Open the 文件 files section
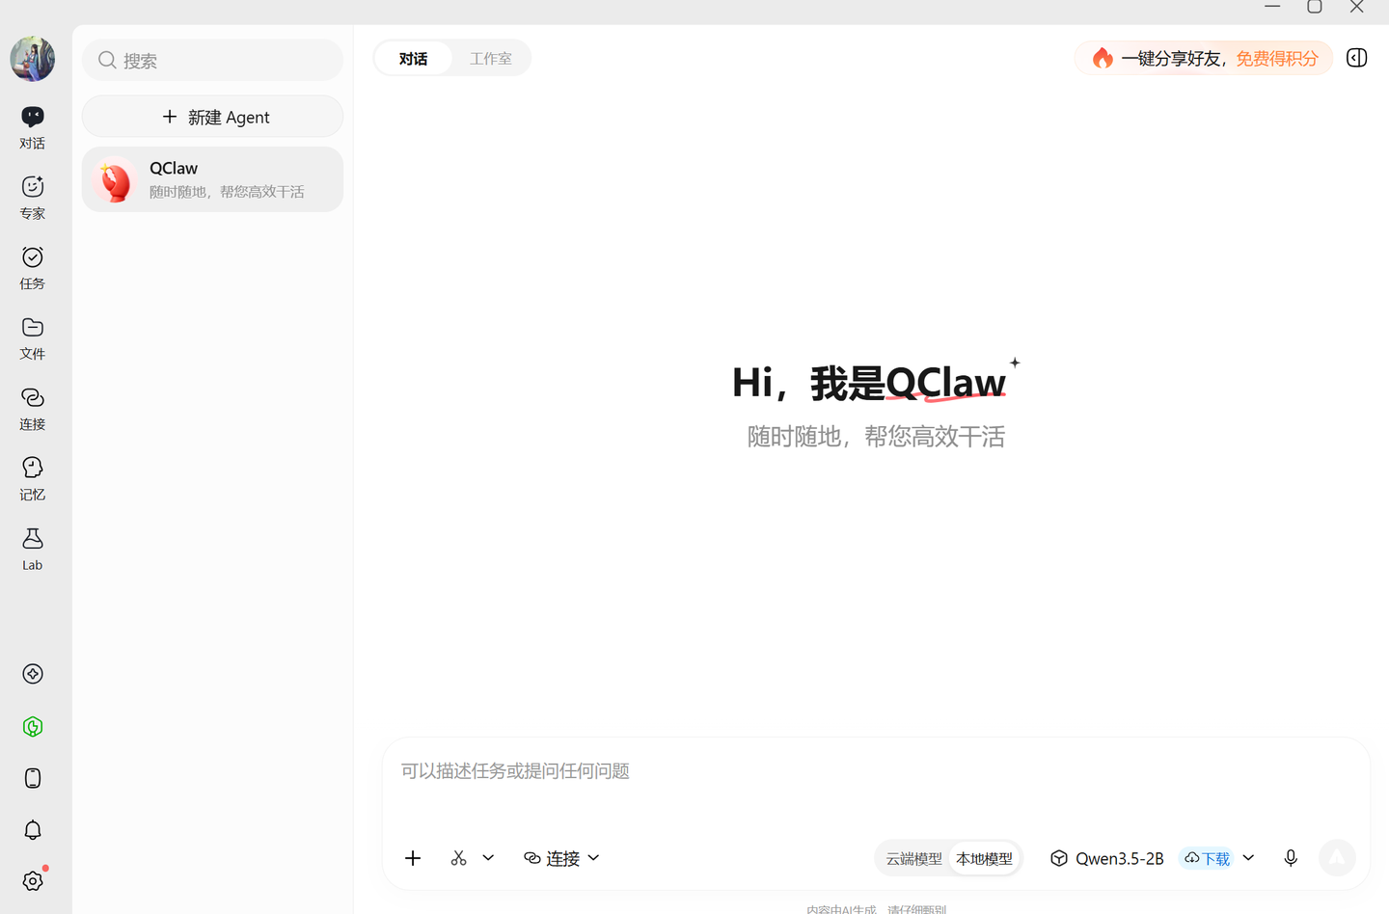This screenshot has width=1389, height=914. tap(32, 339)
